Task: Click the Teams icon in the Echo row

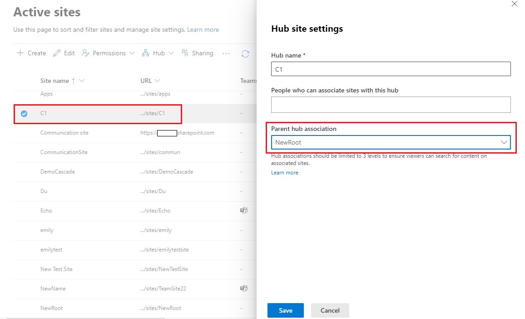Action: click(244, 210)
